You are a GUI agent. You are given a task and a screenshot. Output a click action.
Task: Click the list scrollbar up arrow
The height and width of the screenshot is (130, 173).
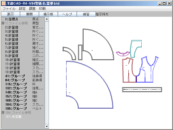tap(46, 19)
